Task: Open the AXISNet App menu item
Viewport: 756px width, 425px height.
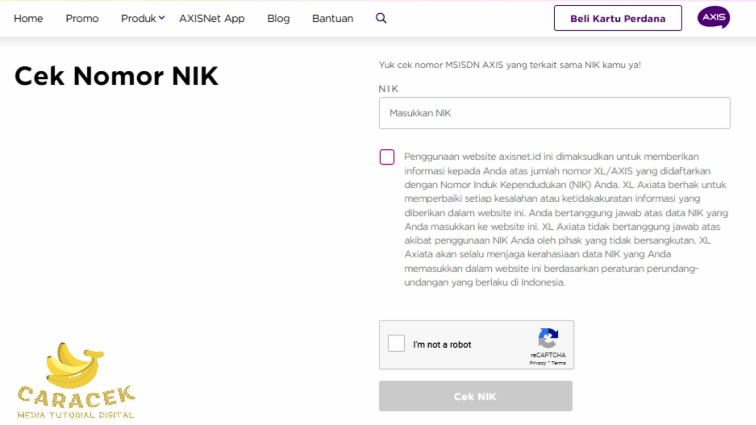Action: point(212,19)
